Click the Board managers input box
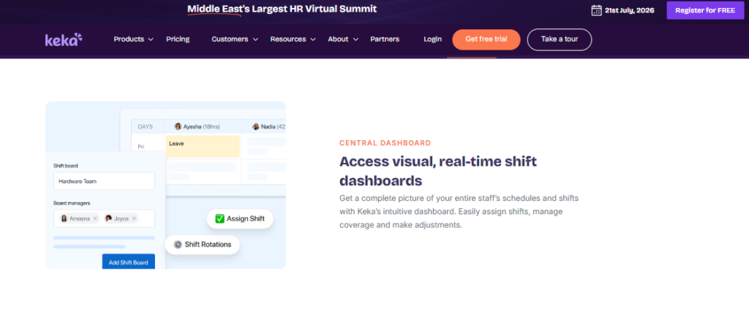Screen dimensions: 749x311 click(x=104, y=218)
